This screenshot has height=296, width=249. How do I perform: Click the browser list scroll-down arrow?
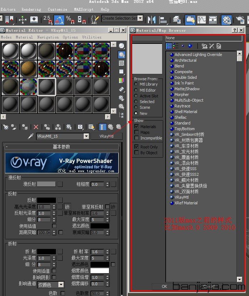239,279
